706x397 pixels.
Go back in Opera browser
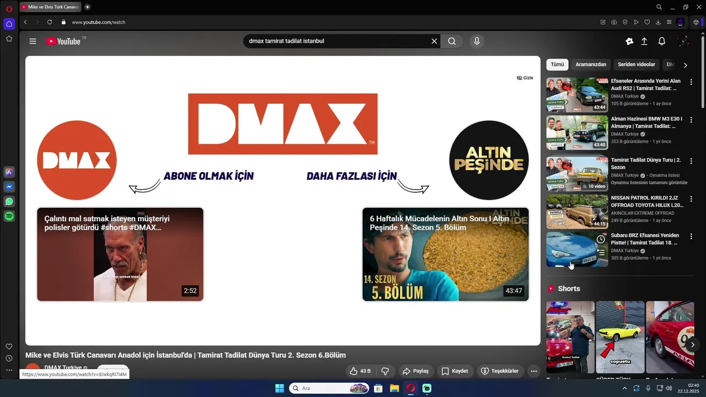tap(25, 22)
